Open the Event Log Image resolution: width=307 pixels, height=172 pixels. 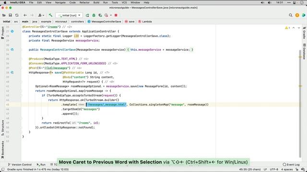click(291, 164)
